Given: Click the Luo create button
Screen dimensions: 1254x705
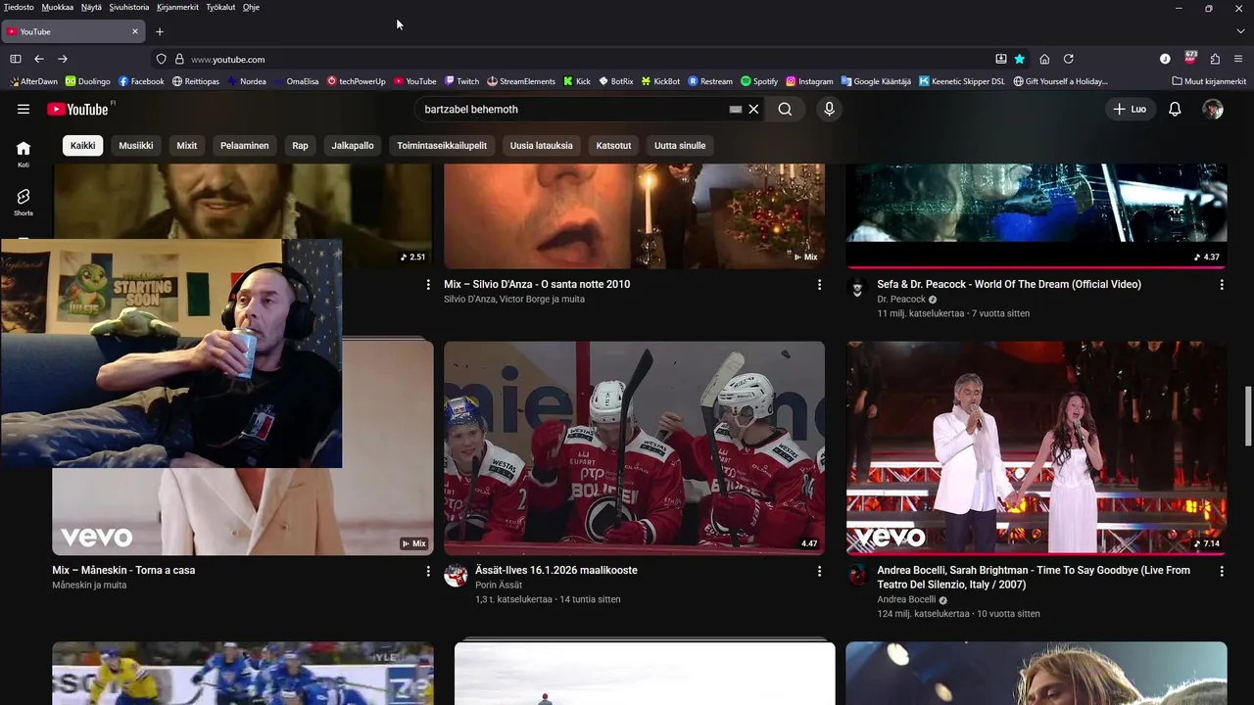Looking at the screenshot, I should (x=1130, y=109).
